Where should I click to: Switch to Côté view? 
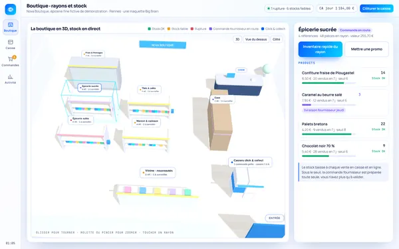tap(277, 39)
